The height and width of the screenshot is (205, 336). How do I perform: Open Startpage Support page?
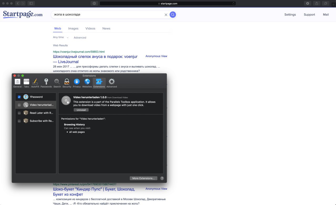tap(309, 15)
